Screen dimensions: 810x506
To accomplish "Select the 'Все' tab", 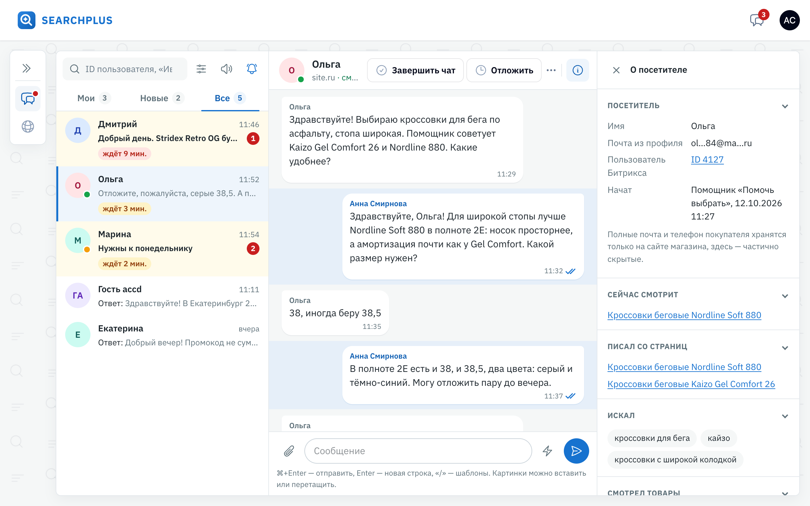I will coord(230,98).
